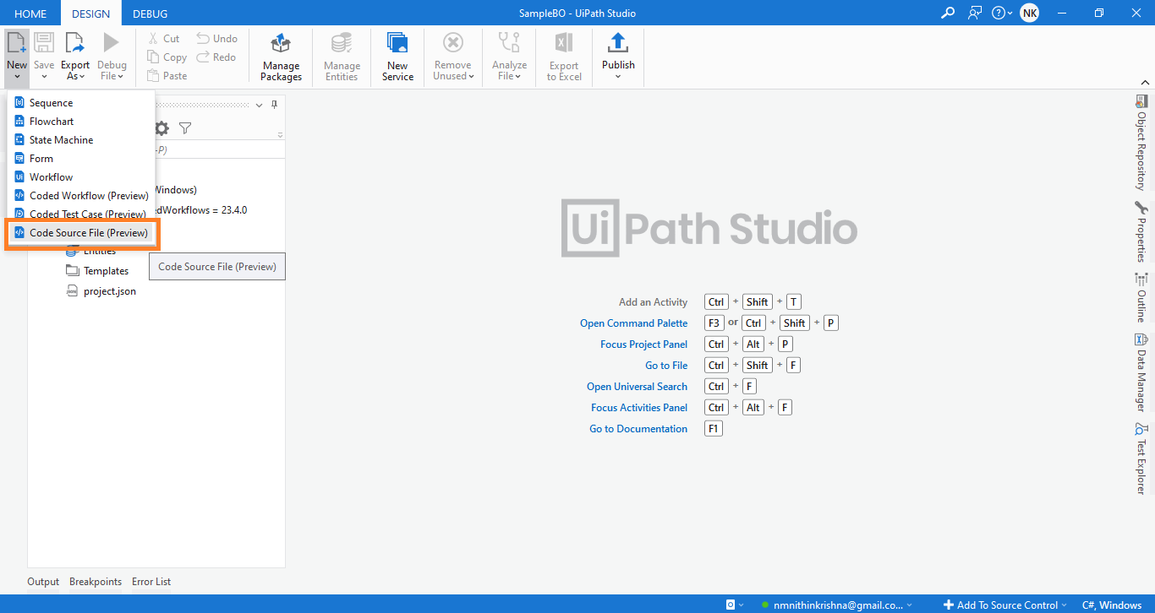The width and height of the screenshot is (1155, 613).
Task: Click Cut in the ribbon
Action: pos(163,39)
